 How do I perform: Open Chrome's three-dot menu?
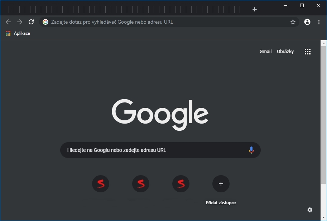tap(319, 22)
